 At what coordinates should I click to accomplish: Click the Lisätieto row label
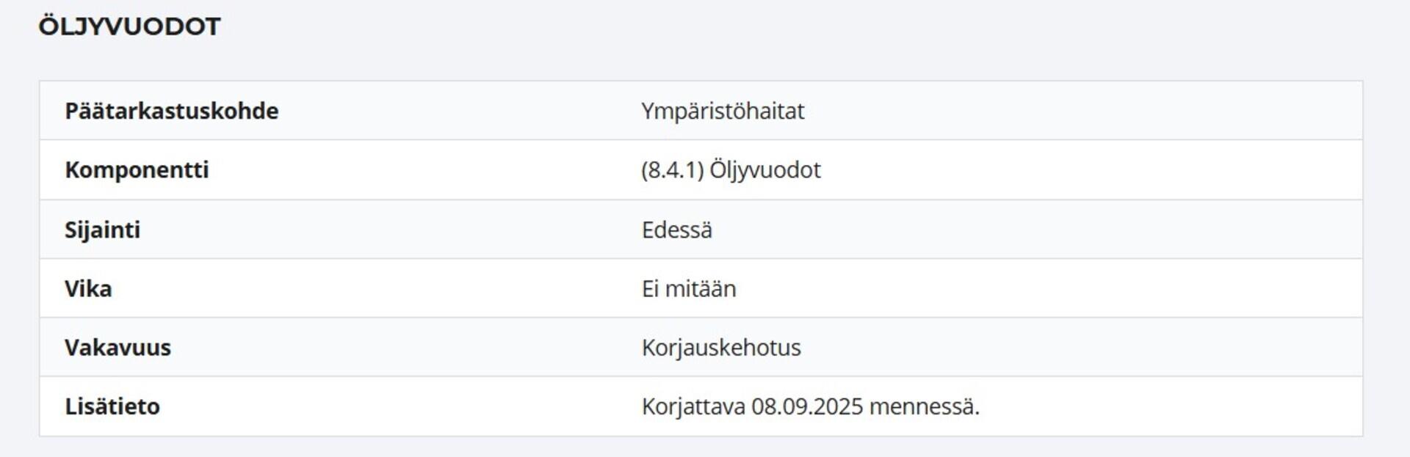[112, 406]
